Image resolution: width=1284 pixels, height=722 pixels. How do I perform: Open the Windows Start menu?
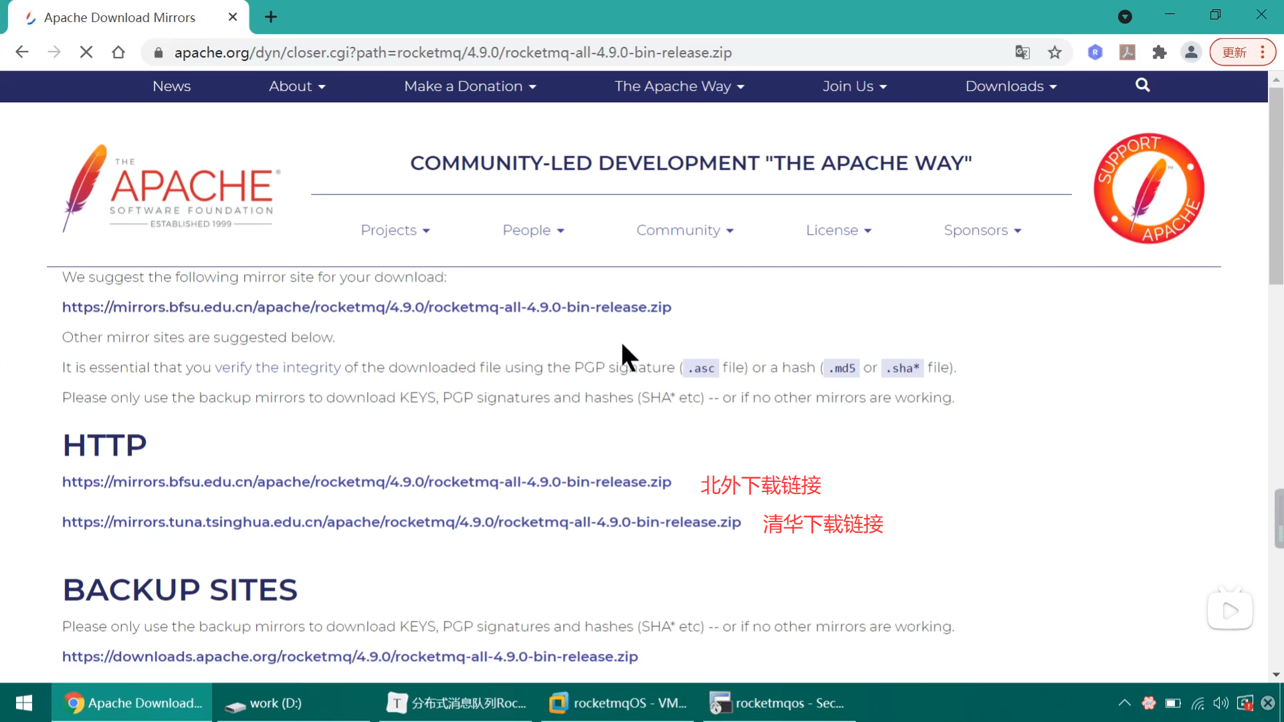tap(24, 703)
